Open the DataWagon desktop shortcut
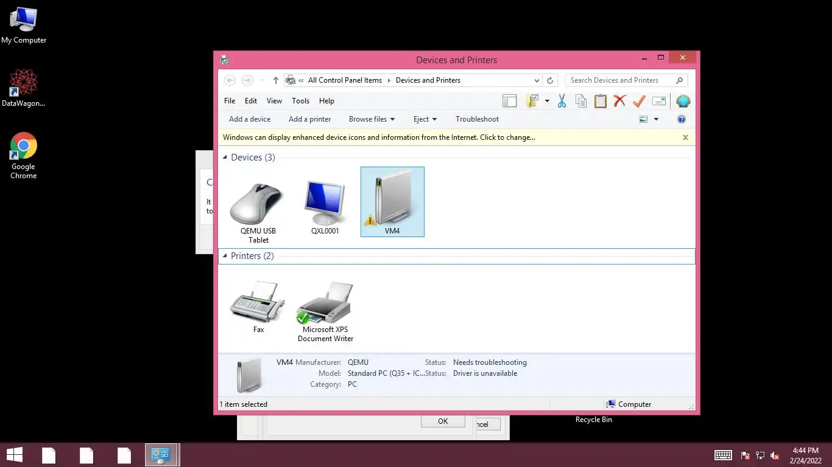This screenshot has width=832, height=467. [24, 88]
